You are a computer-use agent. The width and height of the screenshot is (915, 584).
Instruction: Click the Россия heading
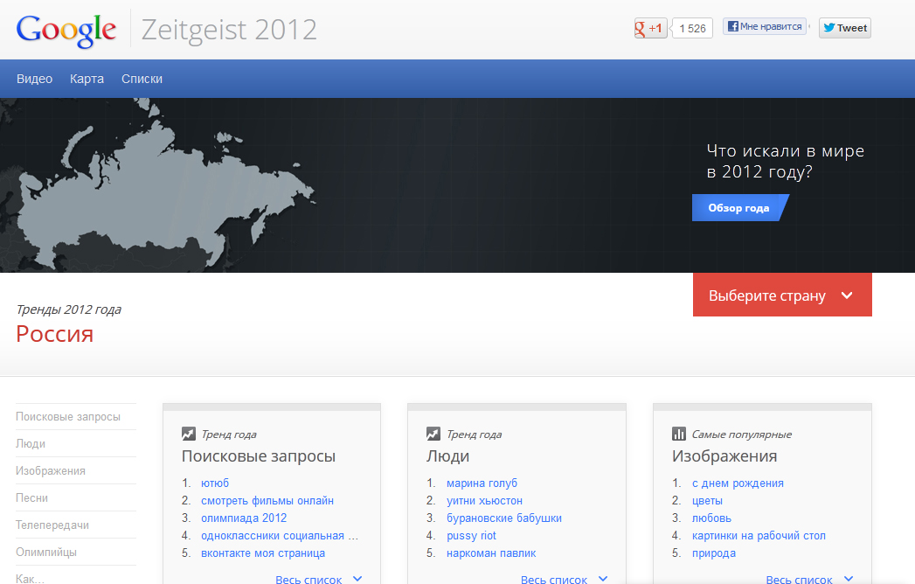tap(54, 334)
